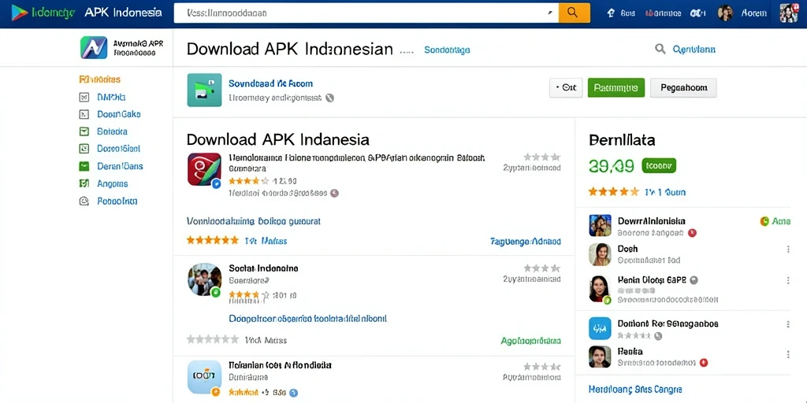Set the star rating beside 12.93

[x=248, y=181]
